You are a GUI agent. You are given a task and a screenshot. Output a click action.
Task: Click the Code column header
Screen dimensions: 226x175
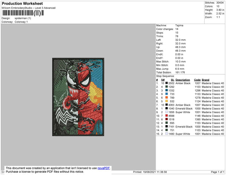pos(197,80)
